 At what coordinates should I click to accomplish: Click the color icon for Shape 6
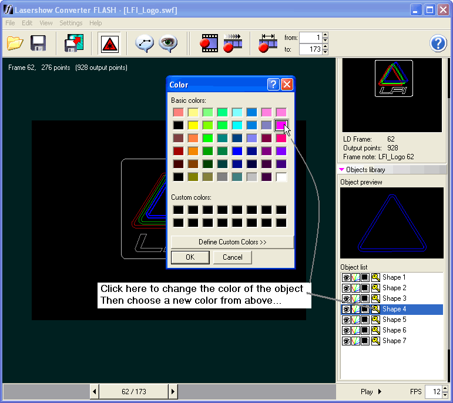[355, 330]
